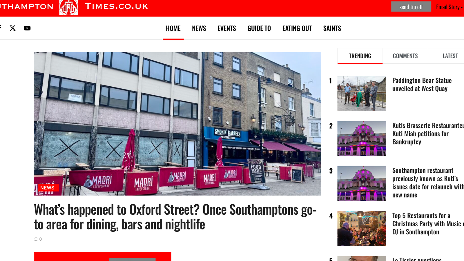Click the red NEWS category badge on image
464x261 pixels.
pyautogui.click(x=47, y=188)
